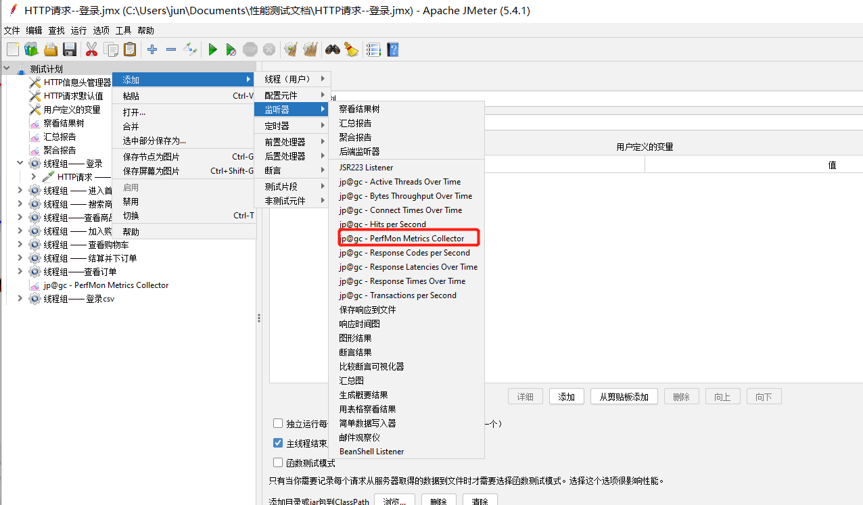Click the Help question mark icon
The image size is (863, 505).
[392, 49]
